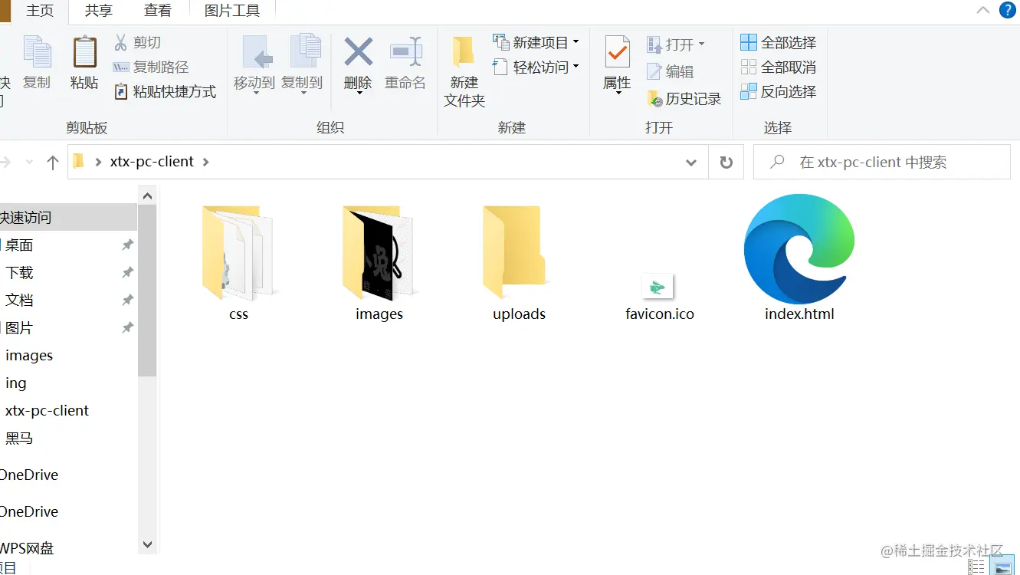Switch to details view in status bar
Screen dimensions: 1020x575
coord(976,568)
